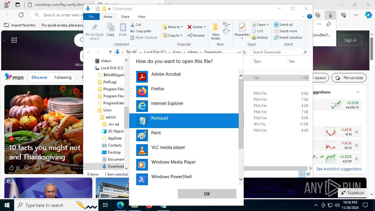Refresh the Edge browser page
This screenshot has height=211, width=375.
(x=21, y=15)
